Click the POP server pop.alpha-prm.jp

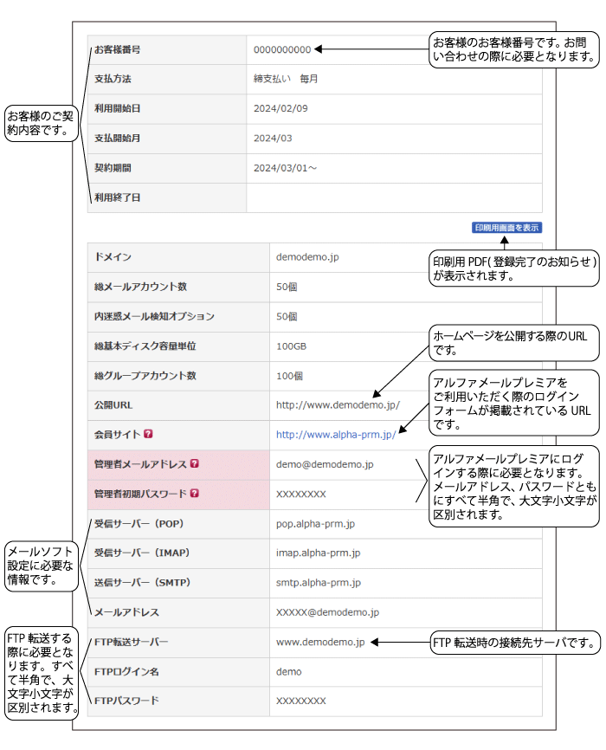coord(315,524)
